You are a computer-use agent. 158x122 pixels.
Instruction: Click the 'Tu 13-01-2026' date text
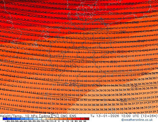pos(105,116)
